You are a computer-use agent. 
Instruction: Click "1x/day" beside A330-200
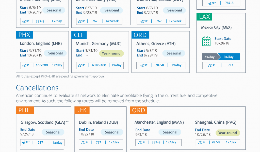tap(116, 65)
